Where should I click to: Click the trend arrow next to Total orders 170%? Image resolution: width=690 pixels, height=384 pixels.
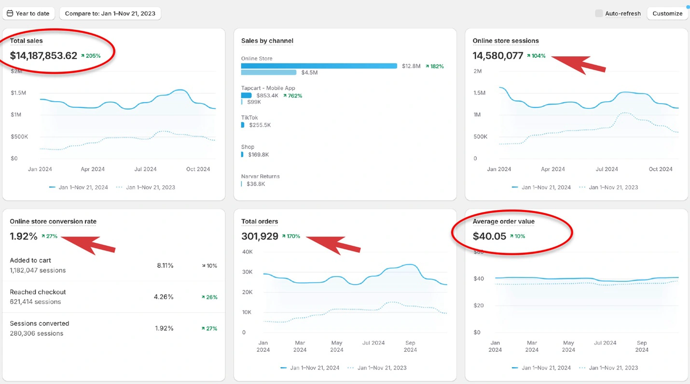pos(284,237)
